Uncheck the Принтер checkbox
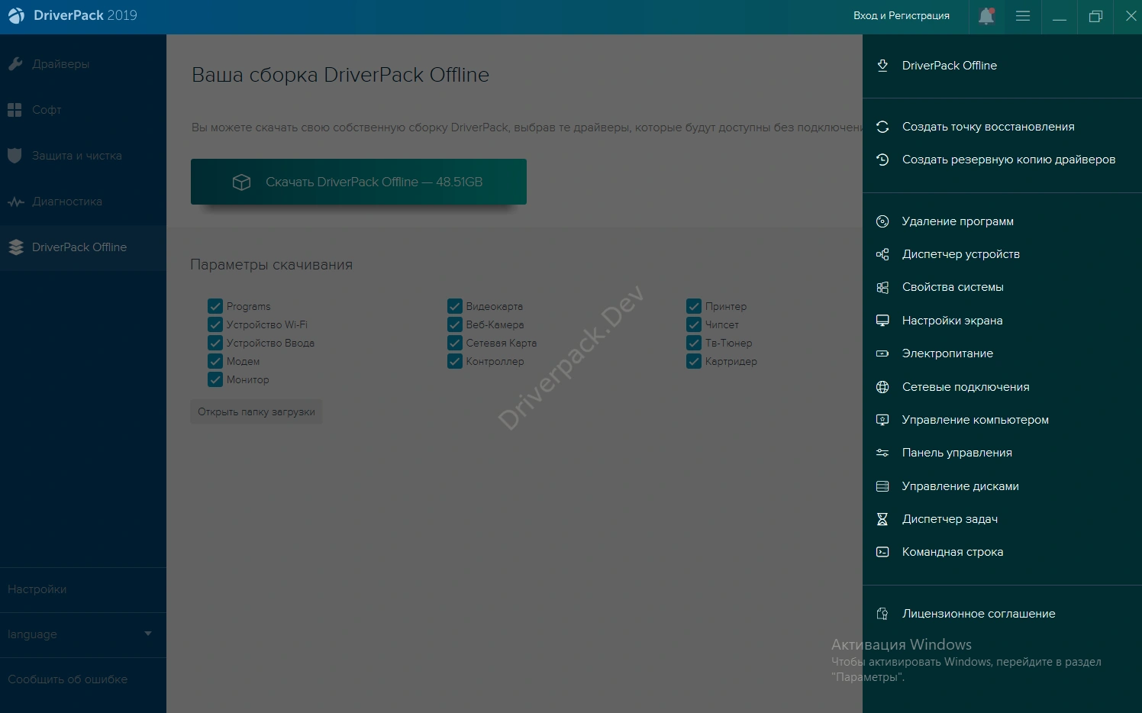Viewport: 1142px width, 713px height. (694, 306)
